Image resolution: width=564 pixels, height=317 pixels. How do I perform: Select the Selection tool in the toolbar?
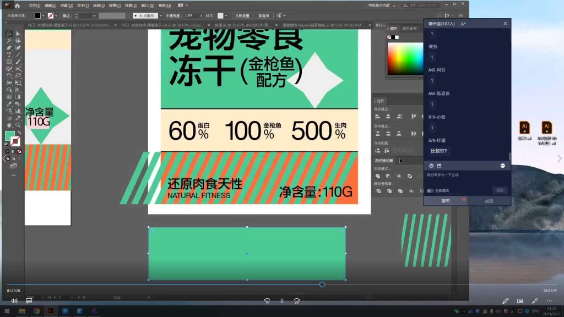(x=8, y=33)
